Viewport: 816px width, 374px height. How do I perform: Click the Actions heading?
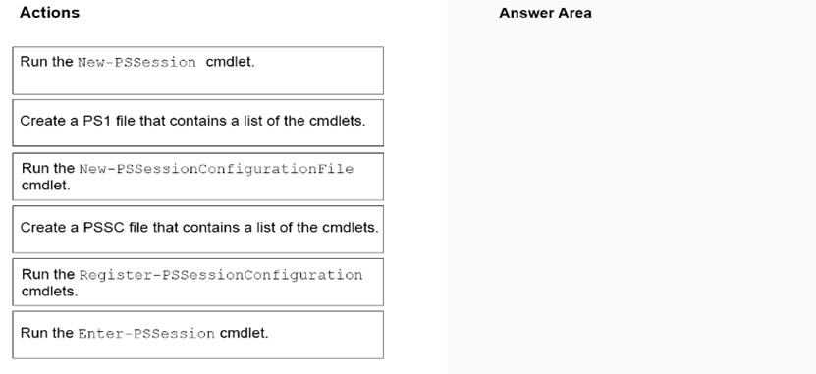point(49,13)
